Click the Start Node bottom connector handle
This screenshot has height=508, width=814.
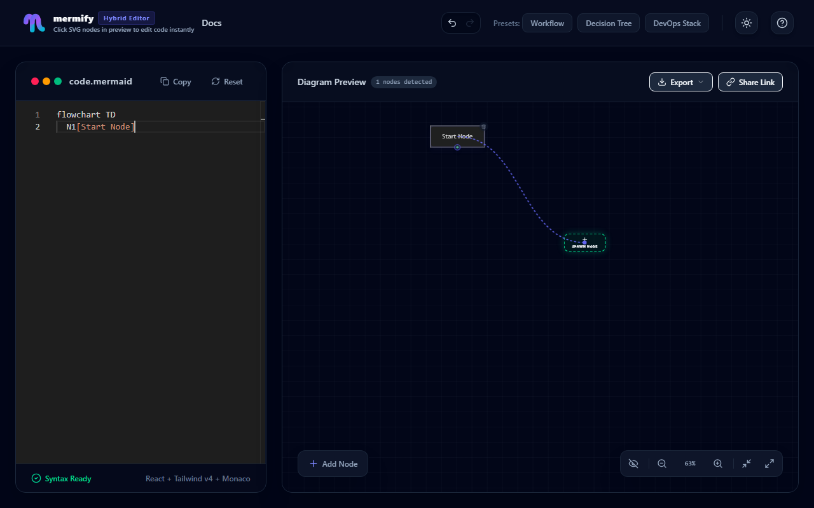457,147
